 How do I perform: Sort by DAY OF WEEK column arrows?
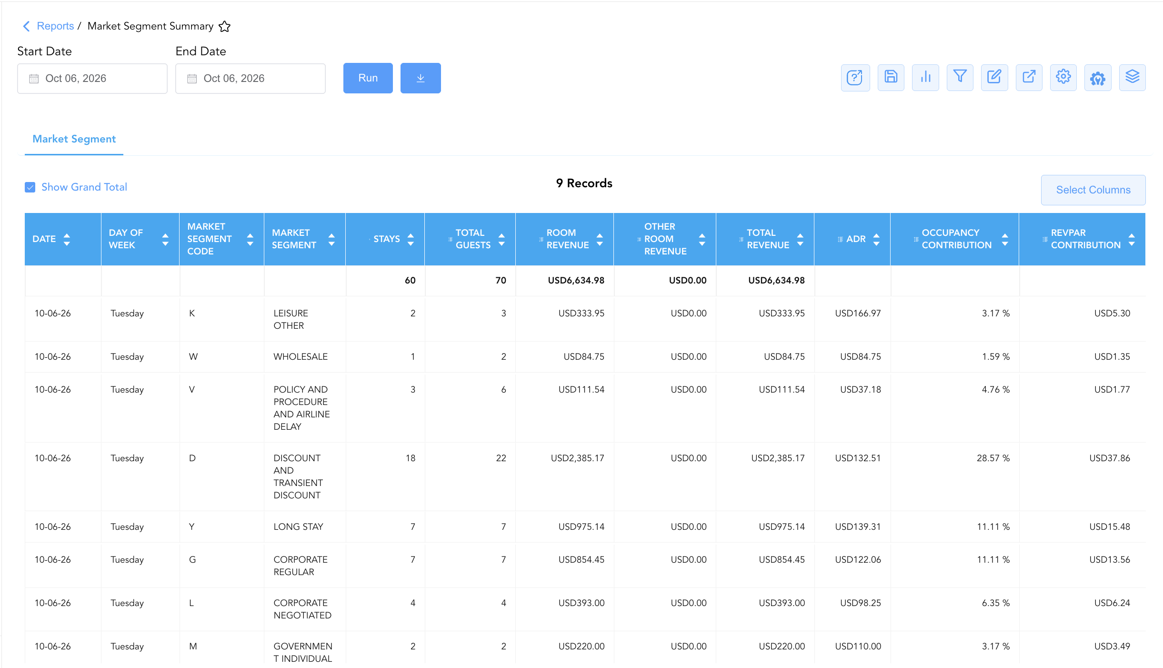tap(165, 239)
